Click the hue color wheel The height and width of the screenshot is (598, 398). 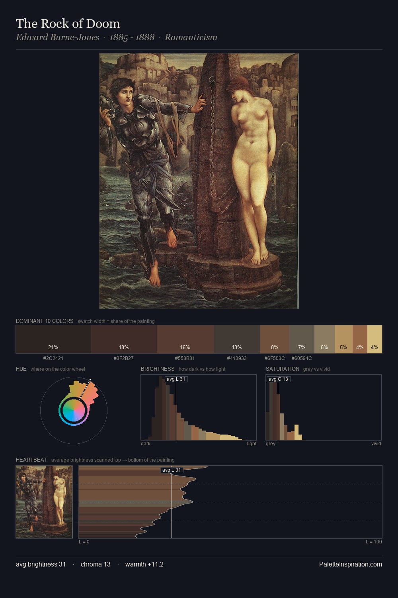pyautogui.click(x=74, y=410)
